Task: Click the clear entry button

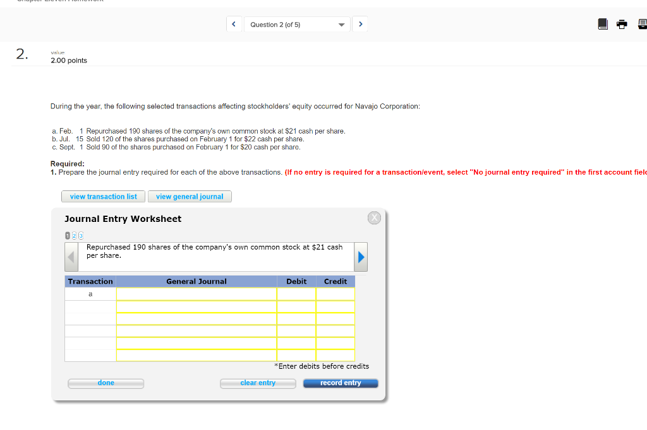Action: tap(258, 383)
